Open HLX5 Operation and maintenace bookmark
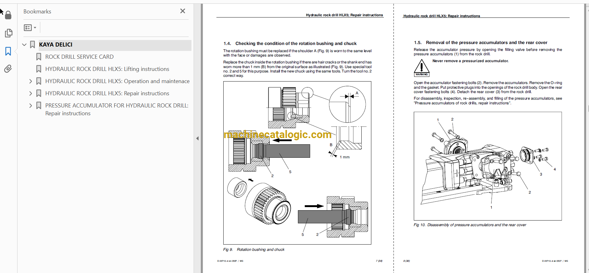Image resolution: width=589 pixels, height=273 pixels. tap(117, 81)
